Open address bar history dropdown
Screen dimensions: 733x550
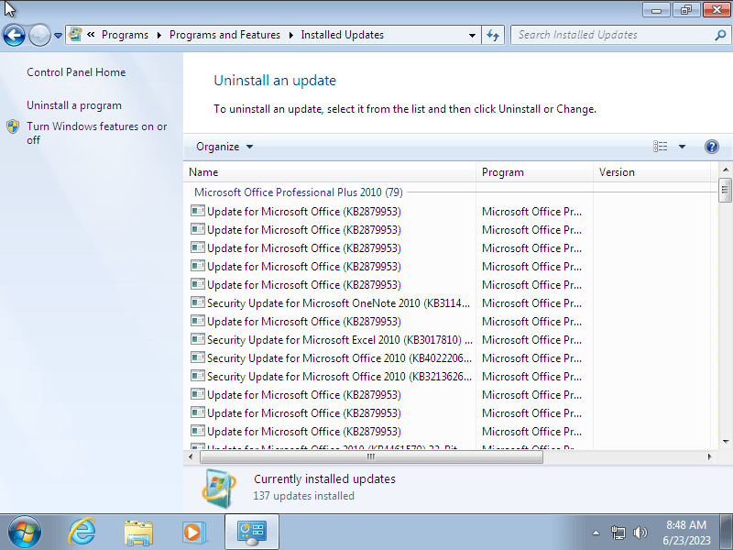[472, 35]
